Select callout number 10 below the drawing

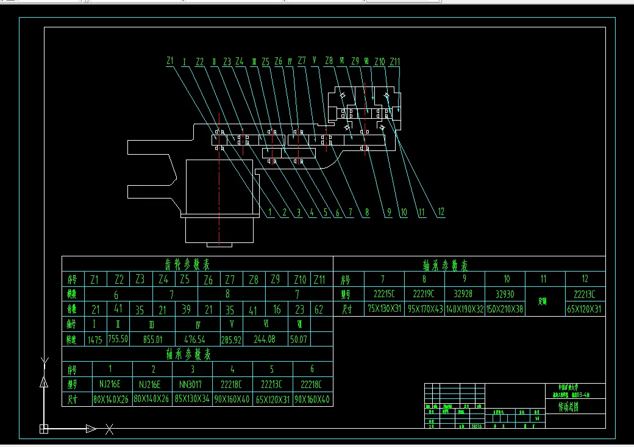(404, 212)
